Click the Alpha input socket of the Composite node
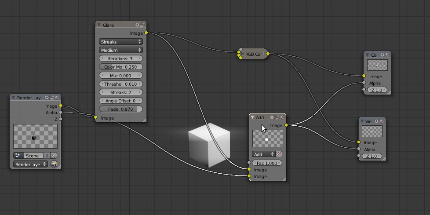Image resolution: width=430 pixels, height=215 pixels. pyautogui.click(x=364, y=83)
